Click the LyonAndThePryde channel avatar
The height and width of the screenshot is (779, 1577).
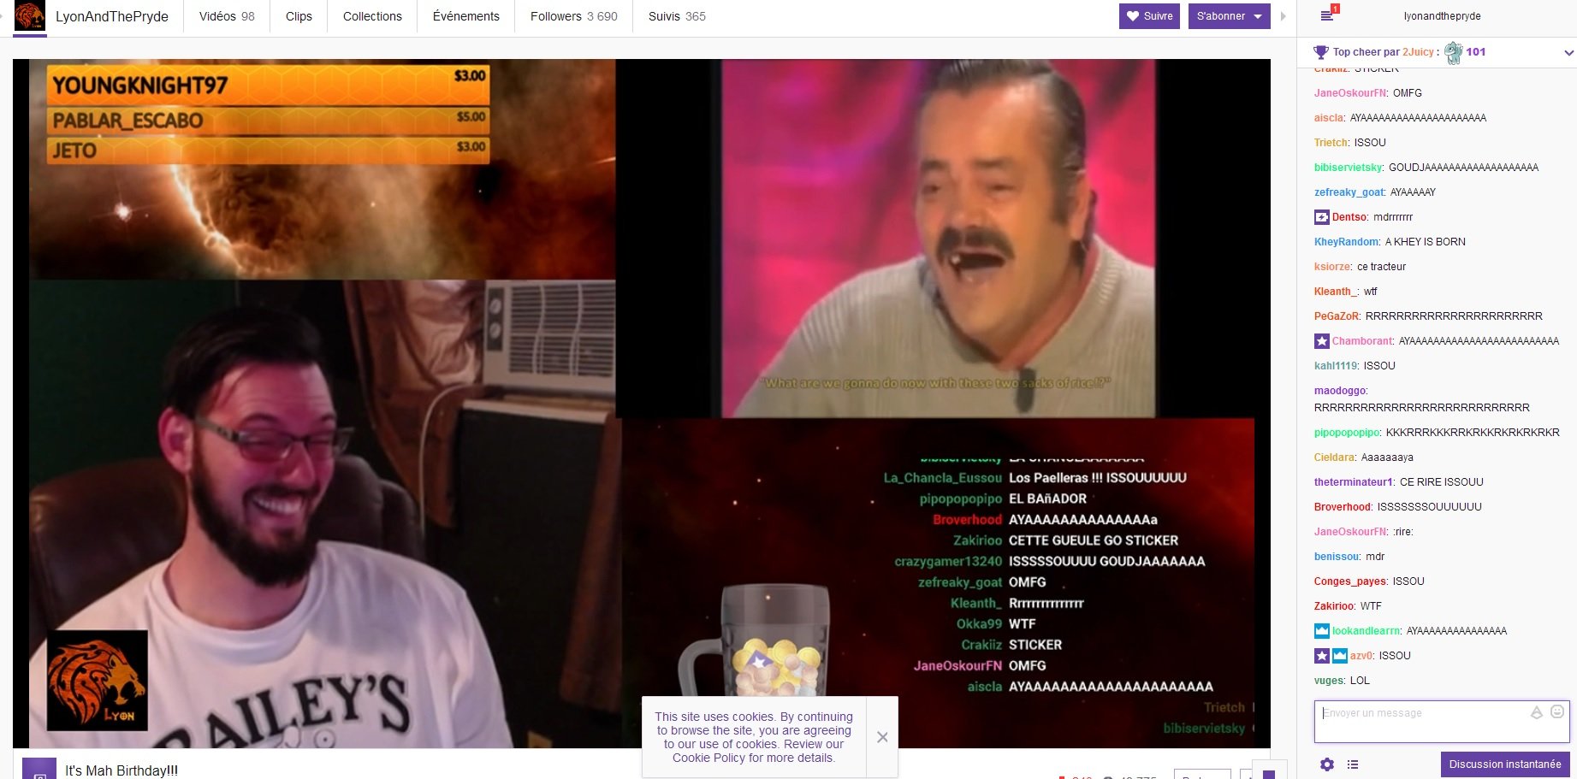[x=30, y=16]
